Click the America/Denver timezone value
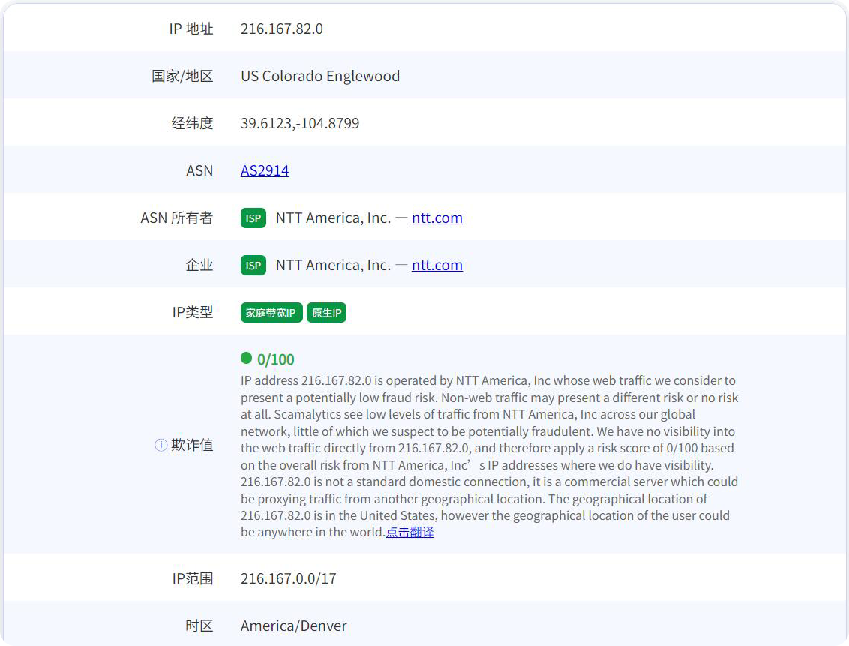This screenshot has width=849, height=646. click(x=293, y=626)
